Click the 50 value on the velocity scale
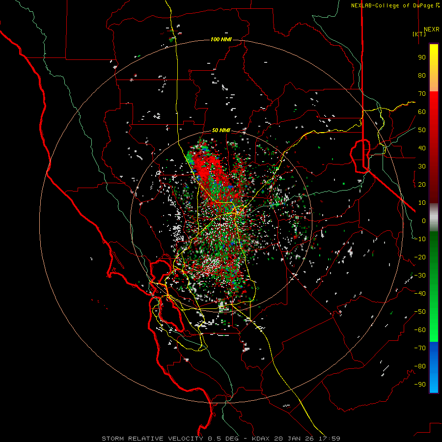This screenshot has width=442, height=442. click(x=422, y=130)
